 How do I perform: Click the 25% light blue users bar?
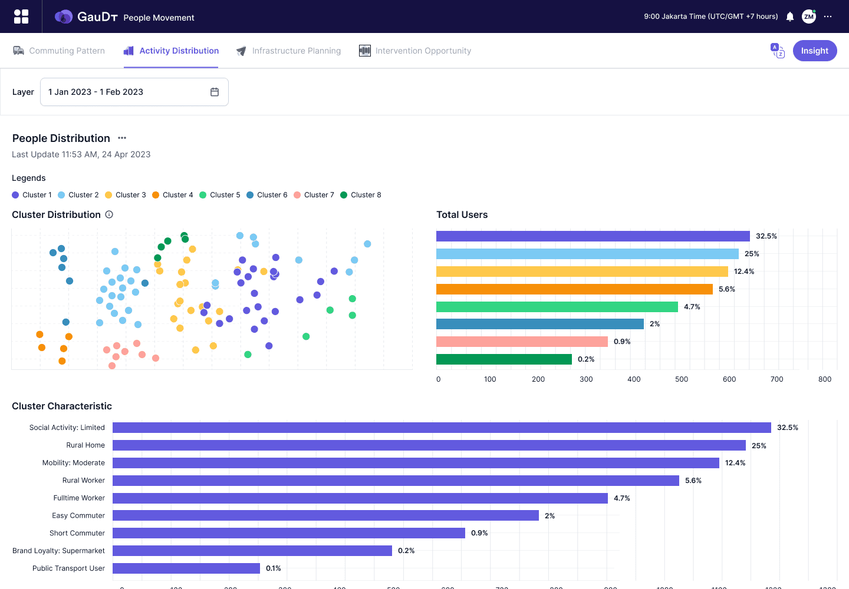tap(587, 254)
